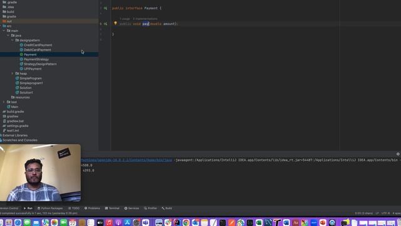401x226 pixels.
Task: Open the TODO tool window
Action: click(x=74, y=208)
